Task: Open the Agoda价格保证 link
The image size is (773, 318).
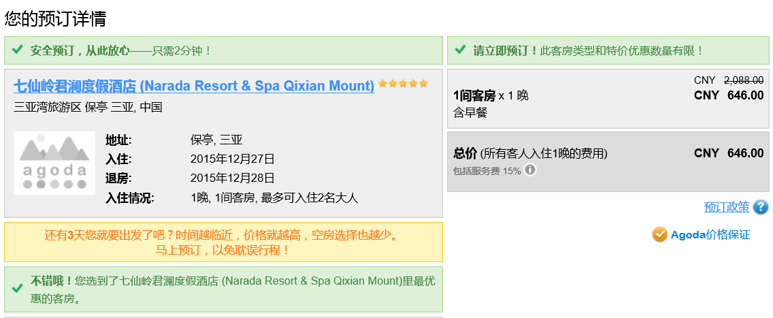Action: tap(710, 235)
